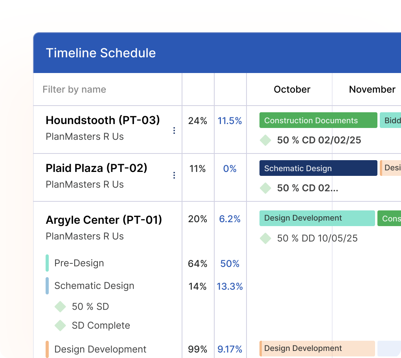
Task: Click the teal Pre-Design phase indicator
Action: point(48,263)
